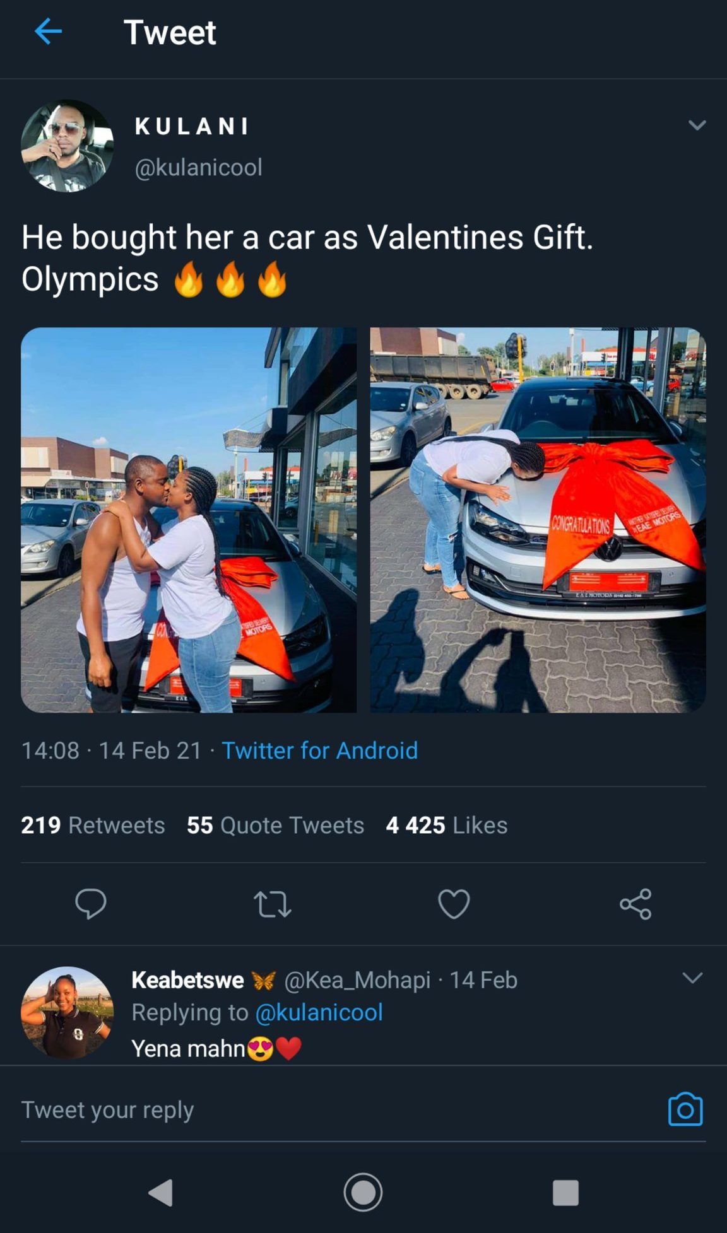Retweet the Valentines car tweet
The height and width of the screenshot is (1233, 727).
(272, 904)
